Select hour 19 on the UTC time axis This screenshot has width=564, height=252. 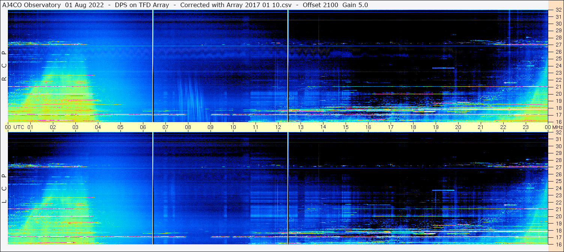coord(436,127)
